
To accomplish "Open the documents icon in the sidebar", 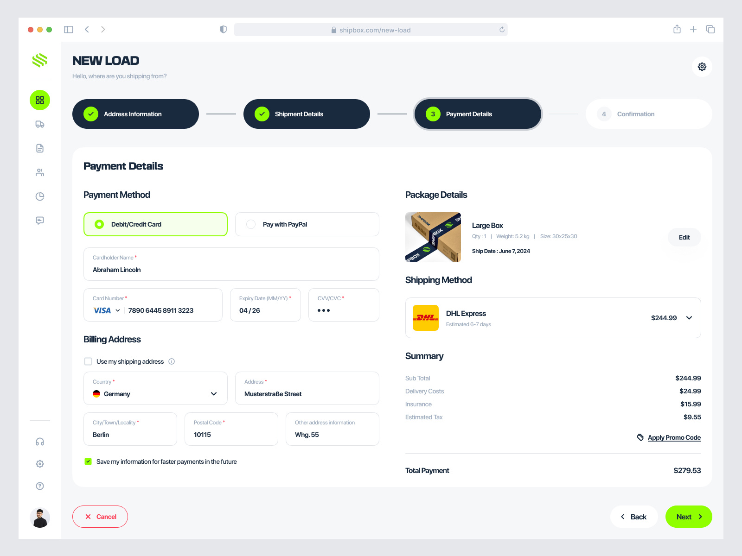I will coord(39,148).
